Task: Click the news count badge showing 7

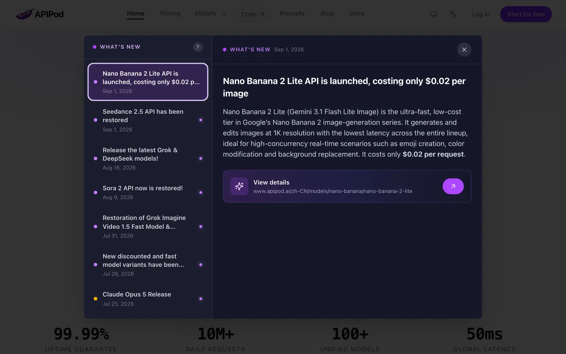Action: [198, 47]
